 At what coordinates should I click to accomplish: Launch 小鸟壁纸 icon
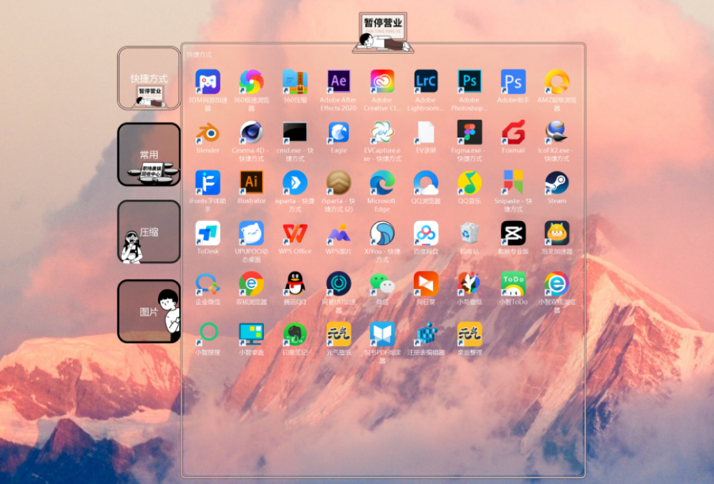(469, 283)
